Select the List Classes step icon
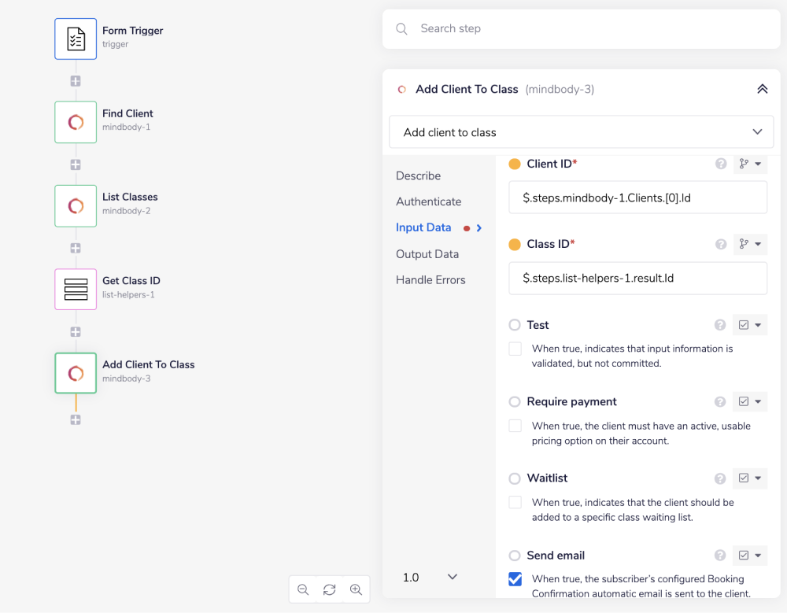Screen dimensions: 787x613 tap(76, 205)
